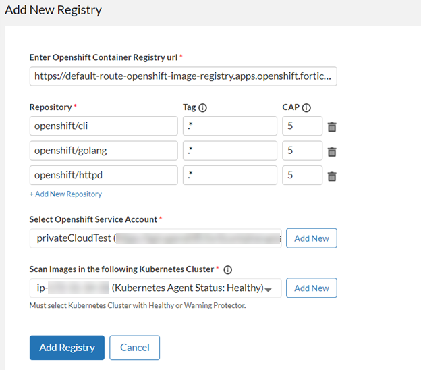
Task: Show CAP field info tooltip
Action: click(307, 107)
